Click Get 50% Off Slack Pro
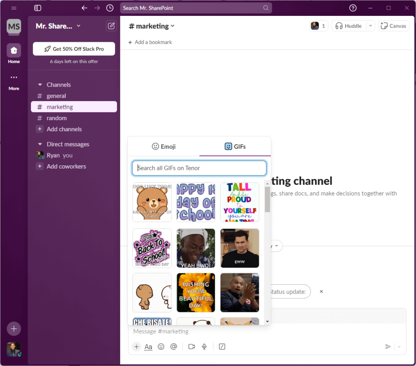 pyautogui.click(x=74, y=49)
